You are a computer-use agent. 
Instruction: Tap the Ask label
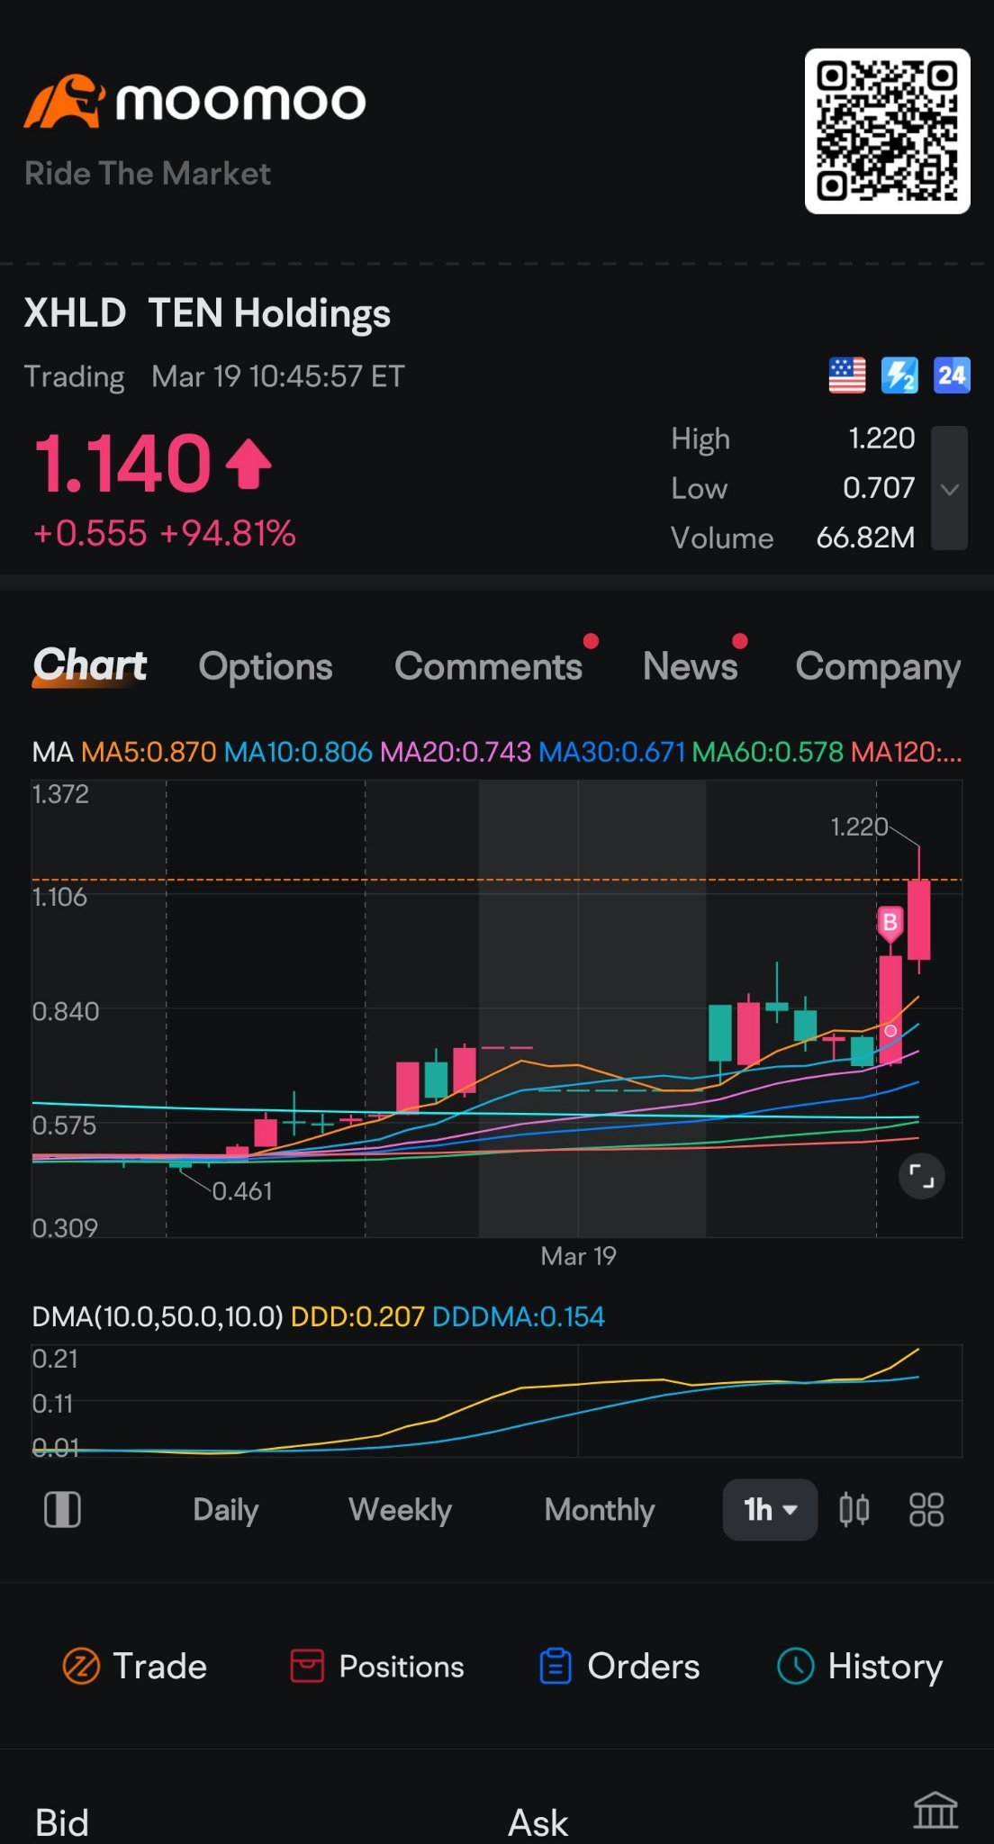pyautogui.click(x=538, y=1823)
